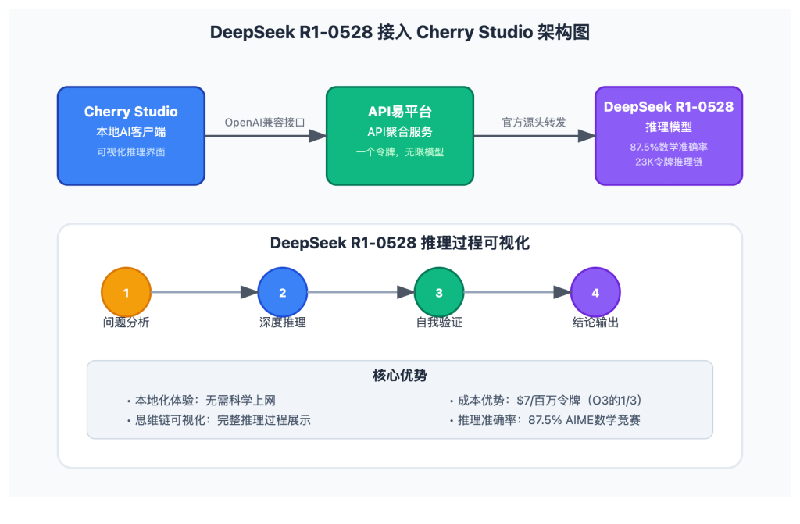Select the Cherry Studio client node
Viewport: 800px width, 524px height.
[x=130, y=135]
